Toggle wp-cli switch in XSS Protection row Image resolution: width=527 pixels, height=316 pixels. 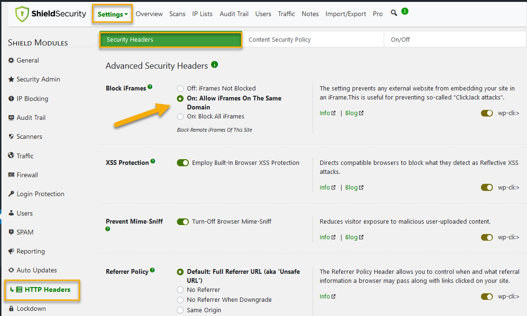(487, 188)
